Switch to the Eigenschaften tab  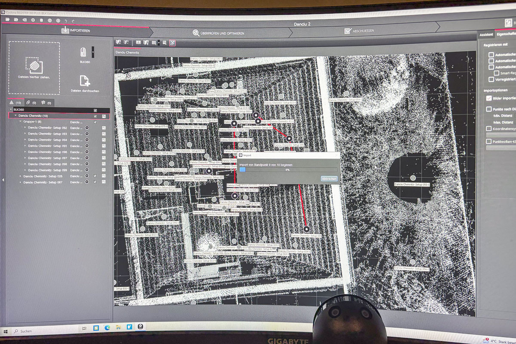(x=505, y=34)
